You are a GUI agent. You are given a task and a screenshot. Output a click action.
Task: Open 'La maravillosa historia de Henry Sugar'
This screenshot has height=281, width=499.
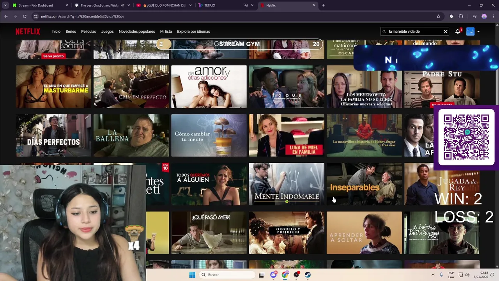point(364,135)
